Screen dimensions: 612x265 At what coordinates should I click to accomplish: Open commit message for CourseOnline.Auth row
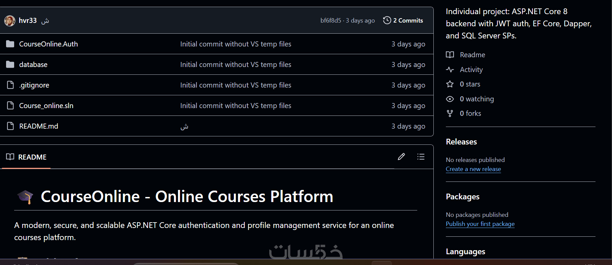click(236, 44)
